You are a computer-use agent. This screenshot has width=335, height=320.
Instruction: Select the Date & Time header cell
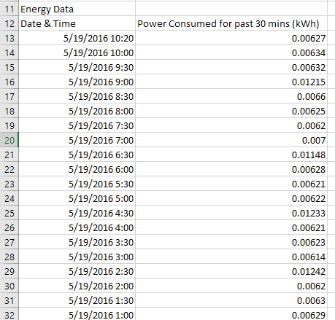77,23
